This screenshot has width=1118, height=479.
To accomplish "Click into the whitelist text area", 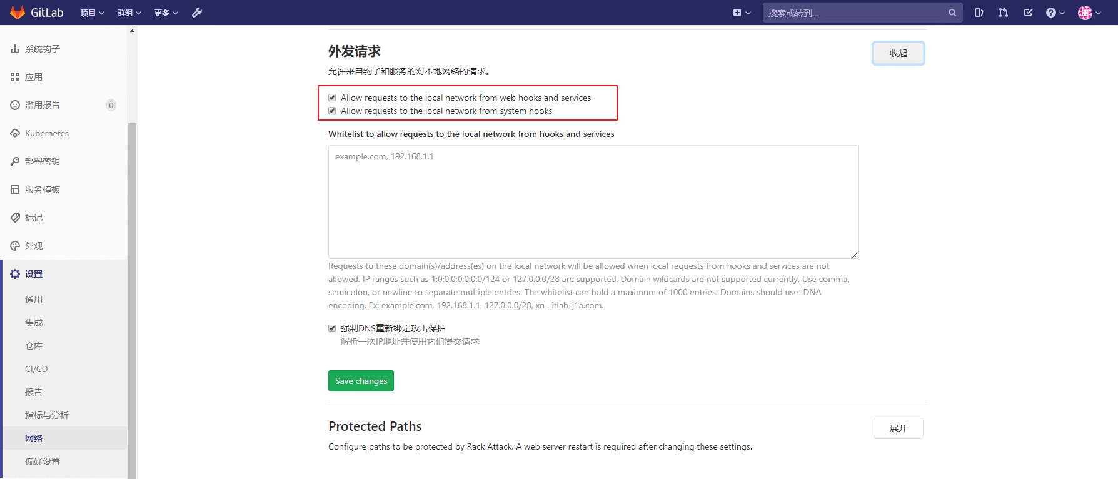I will click(593, 201).
